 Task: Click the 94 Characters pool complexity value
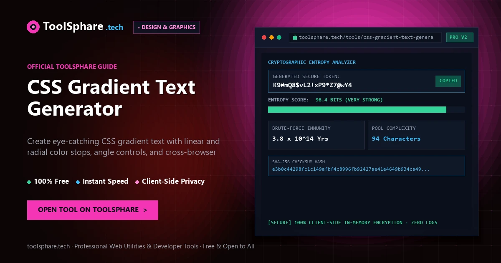coord(396,139)
